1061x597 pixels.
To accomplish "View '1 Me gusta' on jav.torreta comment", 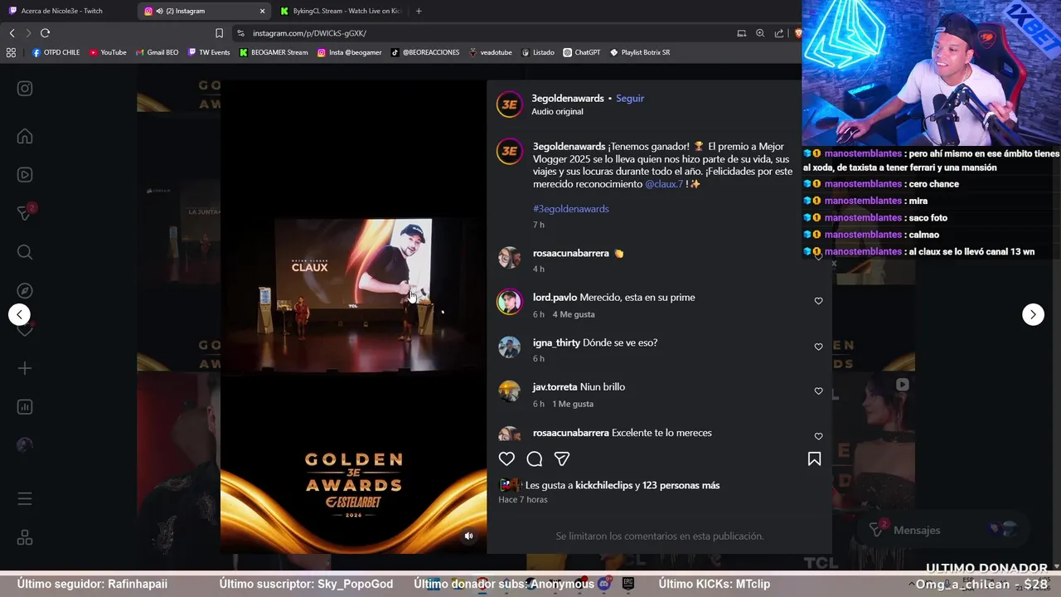I will point(573,404).
